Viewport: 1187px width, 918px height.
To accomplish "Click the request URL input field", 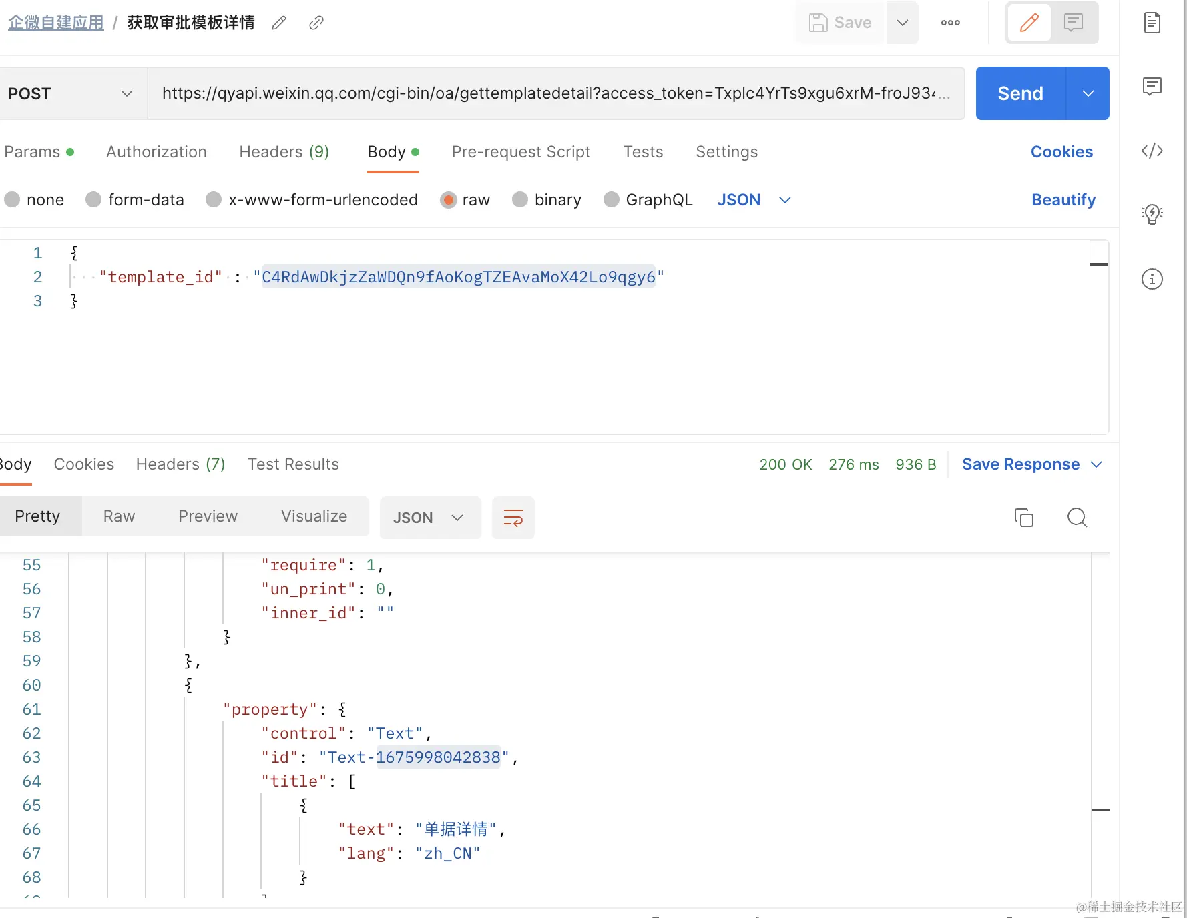I will point(555,93).
